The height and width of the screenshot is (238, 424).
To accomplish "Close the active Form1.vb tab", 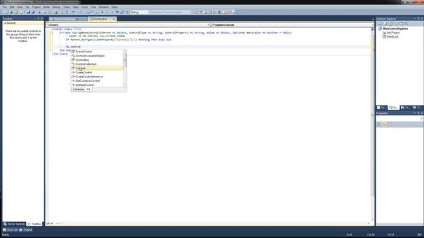I will pyautogui.click(x=114, y=19).
